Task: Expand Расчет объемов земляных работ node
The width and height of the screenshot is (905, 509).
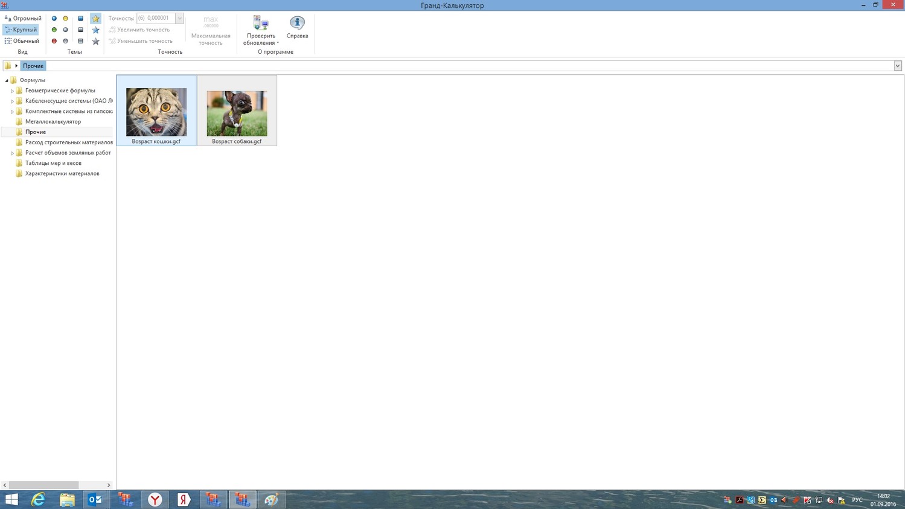Action: pos(12,153)
